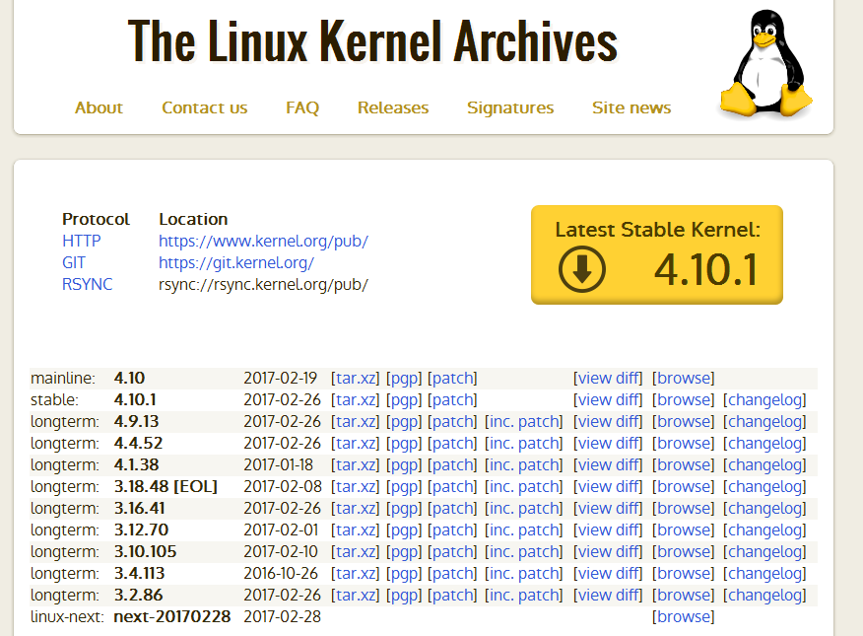This screenshot has width=863, height=636.
Task: Open the About page
Action: tap(99, 107)
